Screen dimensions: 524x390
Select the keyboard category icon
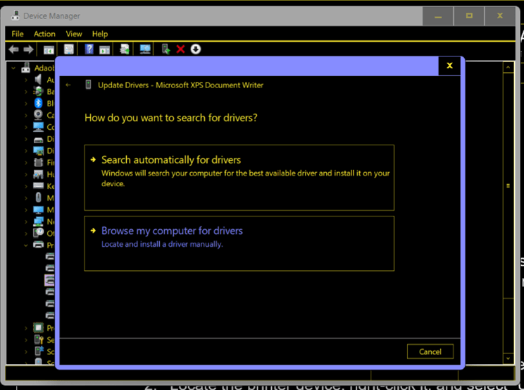[39, 185]
